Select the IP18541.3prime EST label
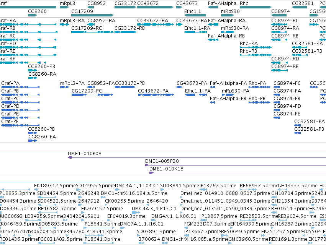The image size is (326, 245). (x=104, y=232)
